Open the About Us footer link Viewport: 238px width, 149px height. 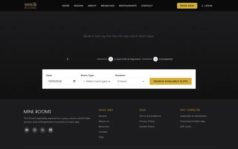(x=104, y=121)
